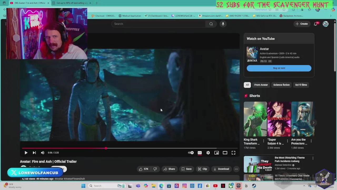Viewport: 337px width, 190px height.
Task: Seek on the red video progress bar
Action: click(130, 148)
